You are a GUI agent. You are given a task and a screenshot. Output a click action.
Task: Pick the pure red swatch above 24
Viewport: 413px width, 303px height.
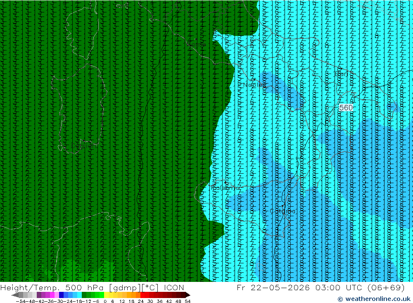coord(142,295)
